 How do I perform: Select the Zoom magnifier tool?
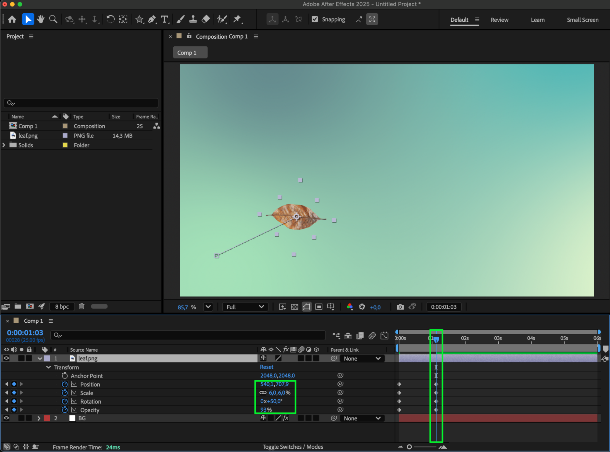pyautogui.click(x=53, y=20)
